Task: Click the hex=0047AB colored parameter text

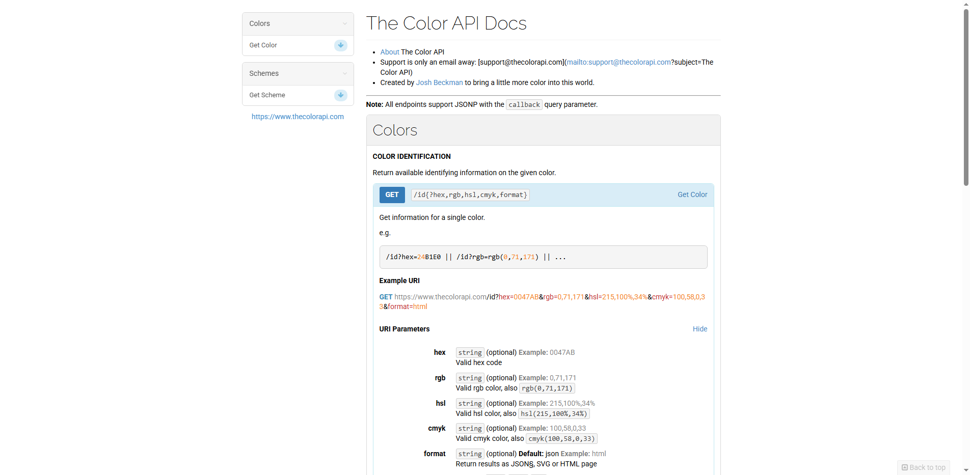Action: pyautogui.click(x=518, y=297)
